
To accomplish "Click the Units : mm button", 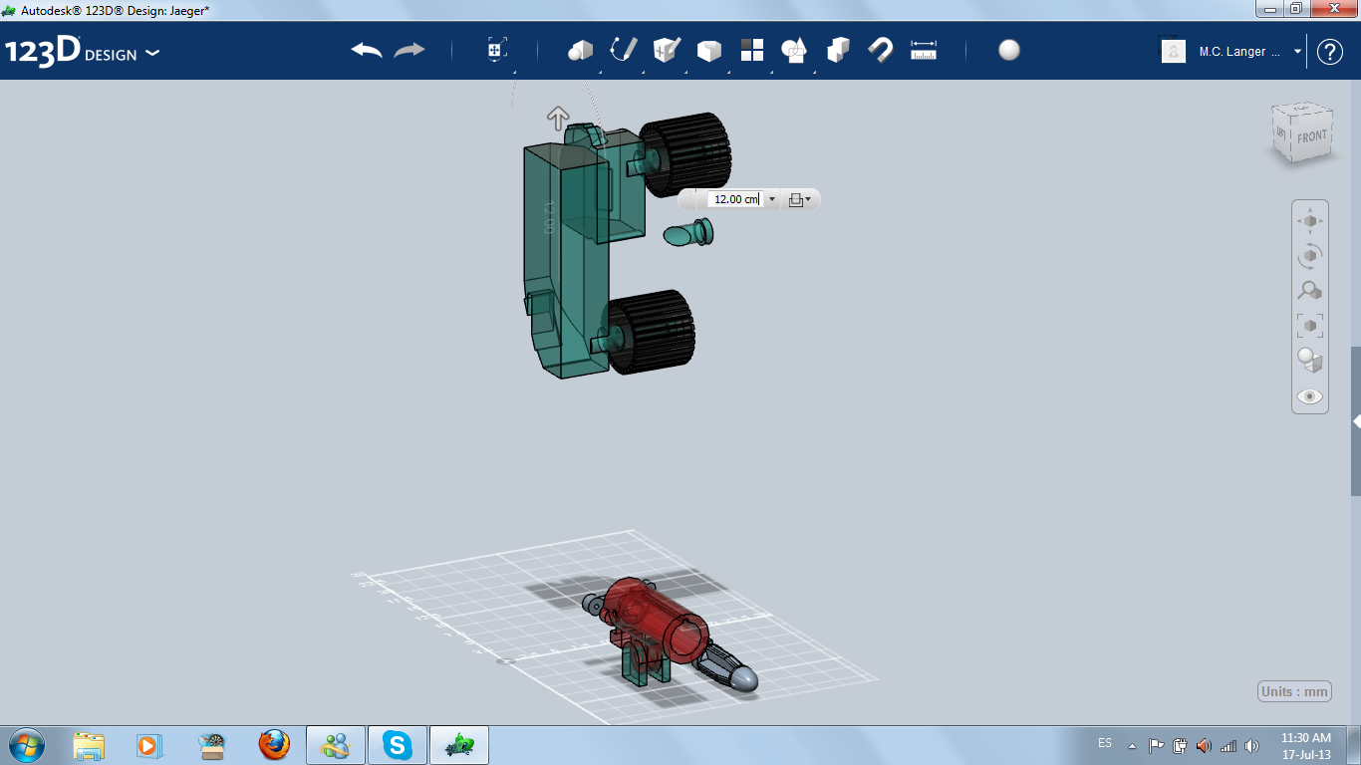I will pos(1295,691).
